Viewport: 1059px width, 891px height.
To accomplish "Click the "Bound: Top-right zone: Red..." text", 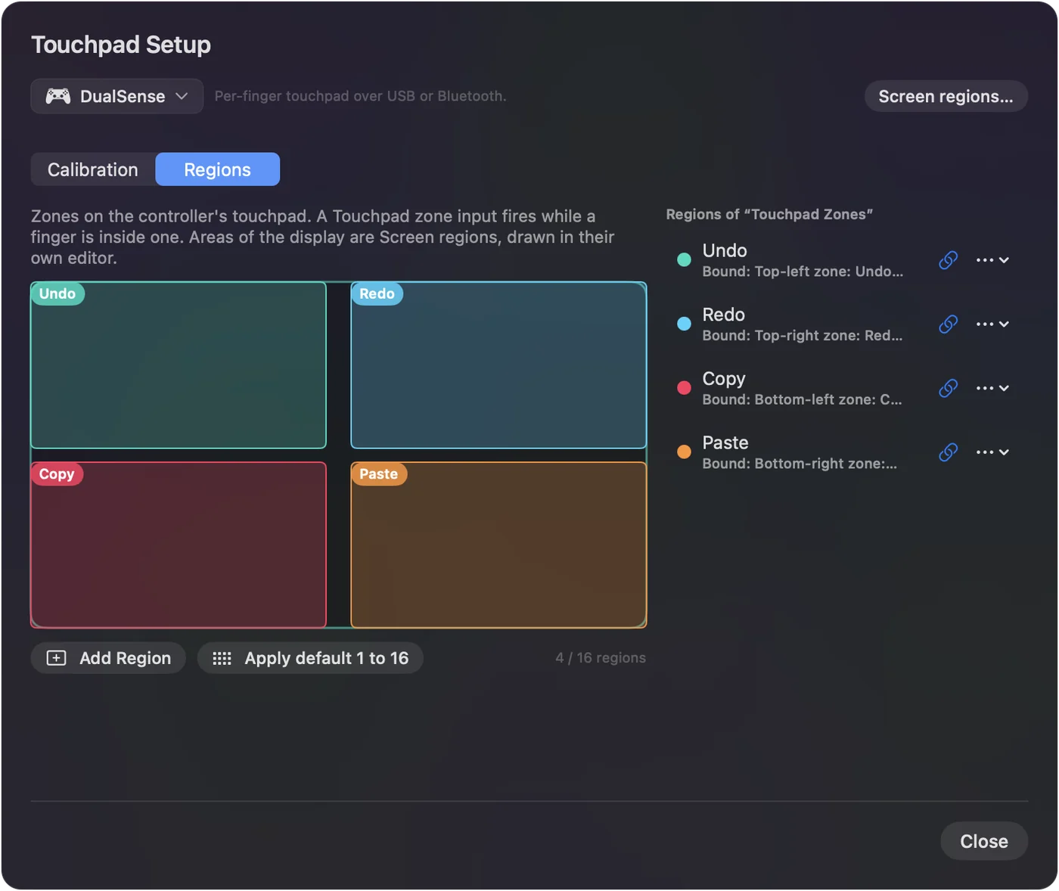I will (x=803, y=336).
